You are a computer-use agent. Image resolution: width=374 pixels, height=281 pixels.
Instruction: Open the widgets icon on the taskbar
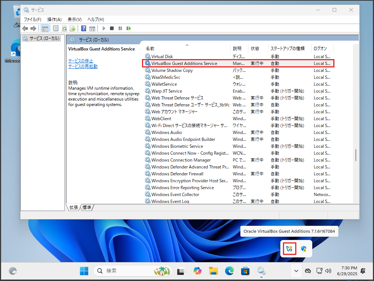tap(13, 271)
